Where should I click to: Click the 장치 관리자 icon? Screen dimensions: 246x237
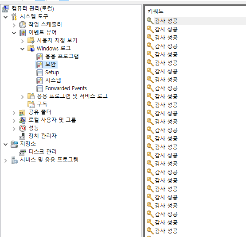click(23, 136)
